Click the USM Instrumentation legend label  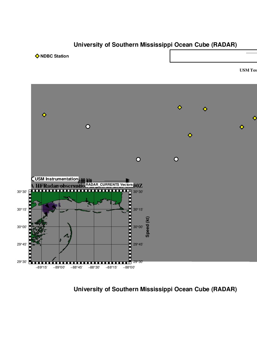tap(56, 179)
